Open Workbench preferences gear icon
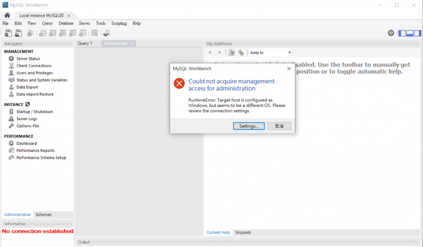Image resolution: width=423 pixels, height=247 pixels. point(391,33)
